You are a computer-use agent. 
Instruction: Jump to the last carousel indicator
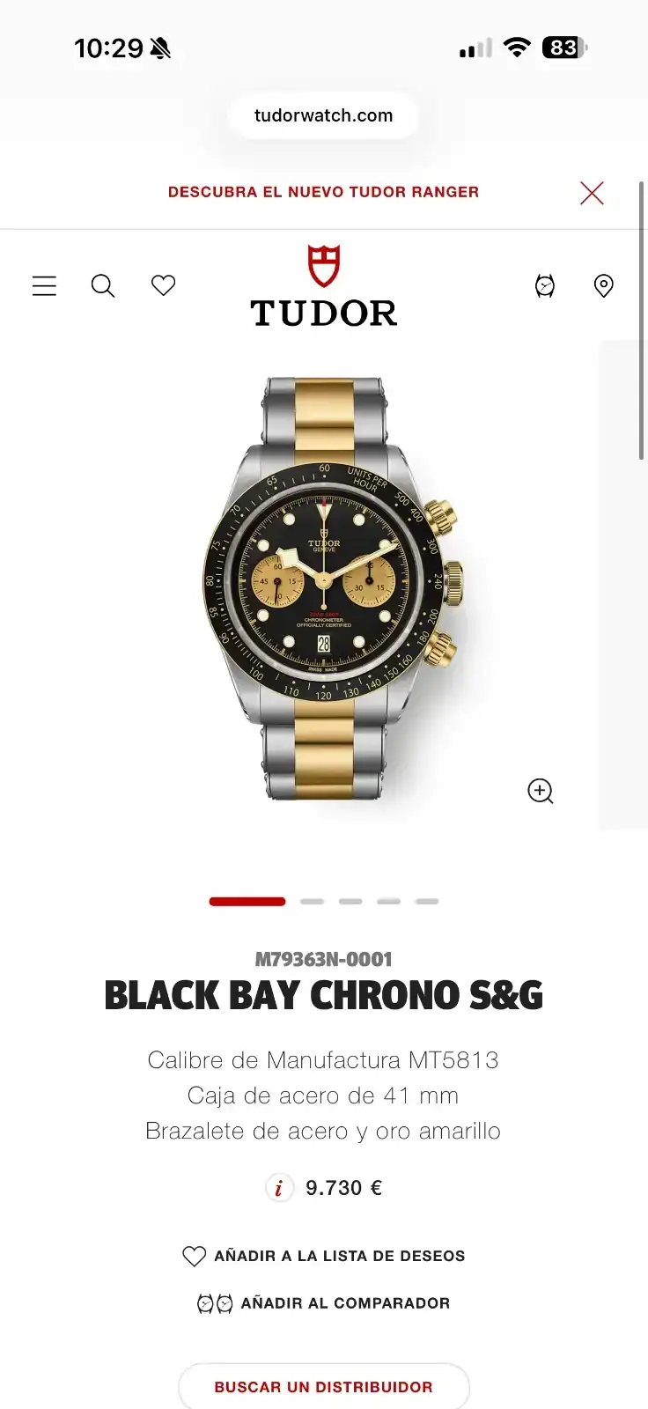click(x=427, y=902)
